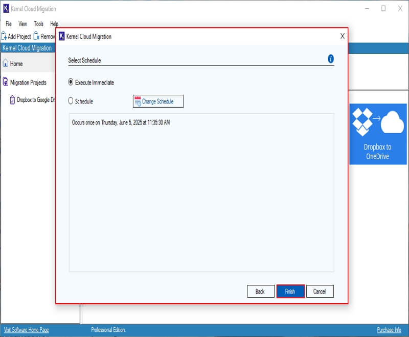
Task: Click the blue info icon in dialog
Action: click(x=330, y=59)
